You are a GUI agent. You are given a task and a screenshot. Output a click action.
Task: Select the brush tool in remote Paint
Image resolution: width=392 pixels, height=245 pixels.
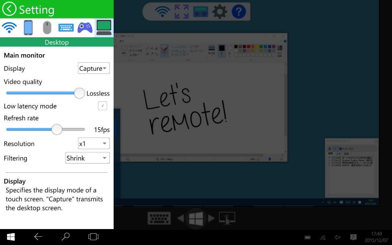pos(164,51)
